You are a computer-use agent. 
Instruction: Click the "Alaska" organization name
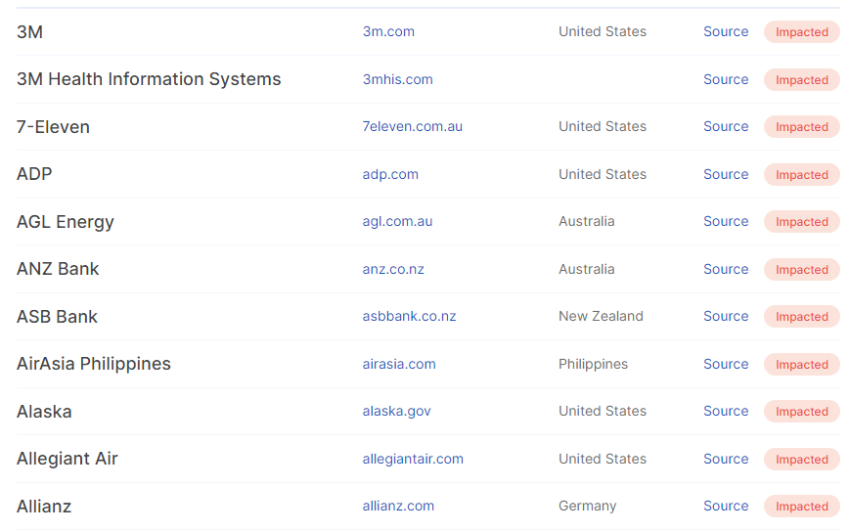point(44,411)
